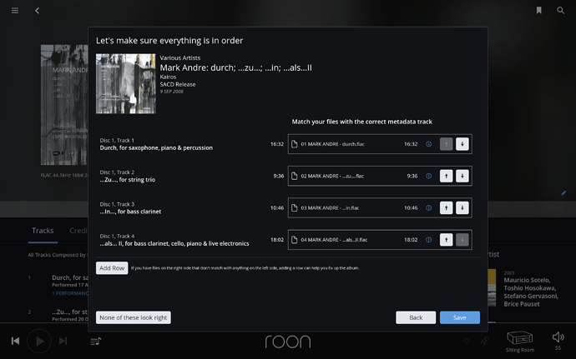Open the search magnifier
Image resolution: width=576 pixels, height=359 pixels.
point(561,10)
